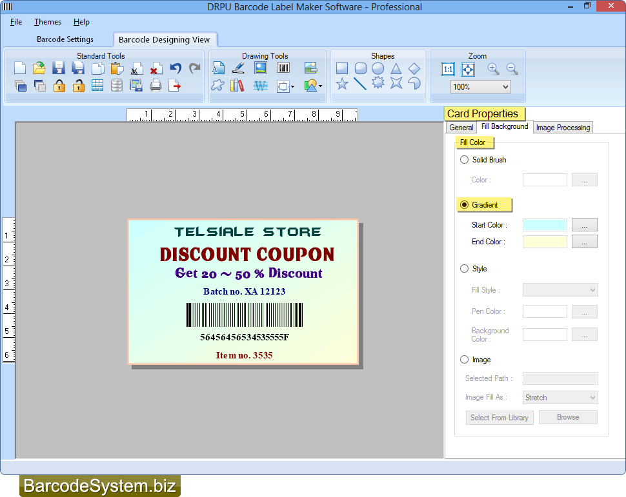Click the Selected Path input field

tap(561, 378)
